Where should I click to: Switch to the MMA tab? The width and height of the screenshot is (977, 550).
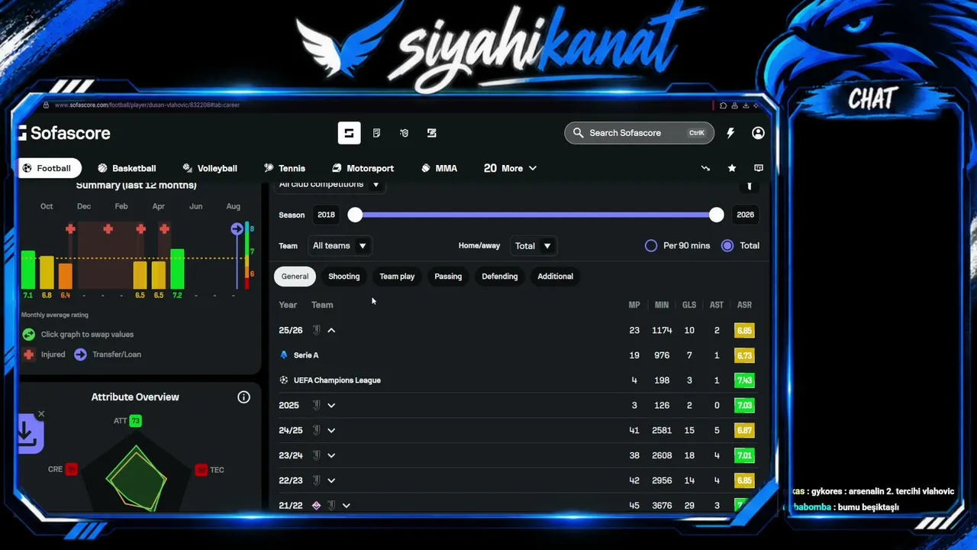coord(439,168)
